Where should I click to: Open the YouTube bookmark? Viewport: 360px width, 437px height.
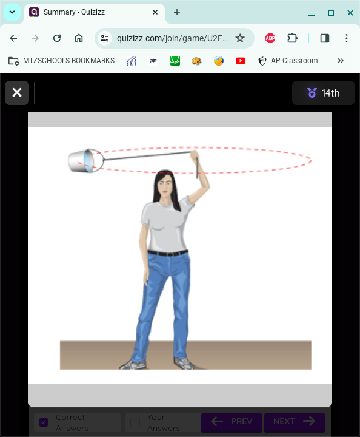[x=241, y=61]
